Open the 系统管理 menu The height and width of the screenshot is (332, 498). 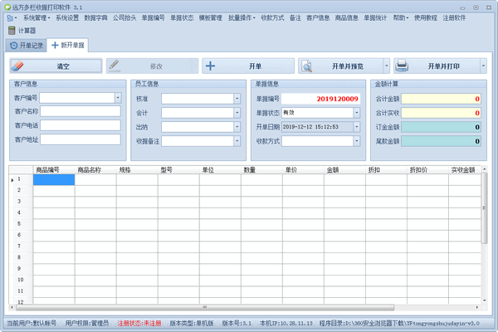(x=37, y=17)
